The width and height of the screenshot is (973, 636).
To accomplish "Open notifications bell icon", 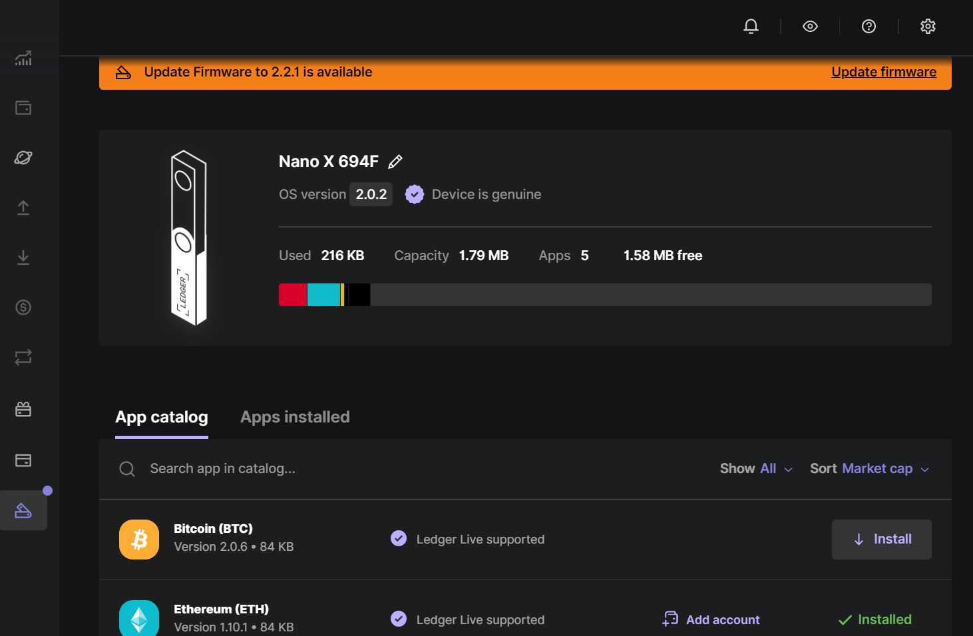I will point(751,26).
